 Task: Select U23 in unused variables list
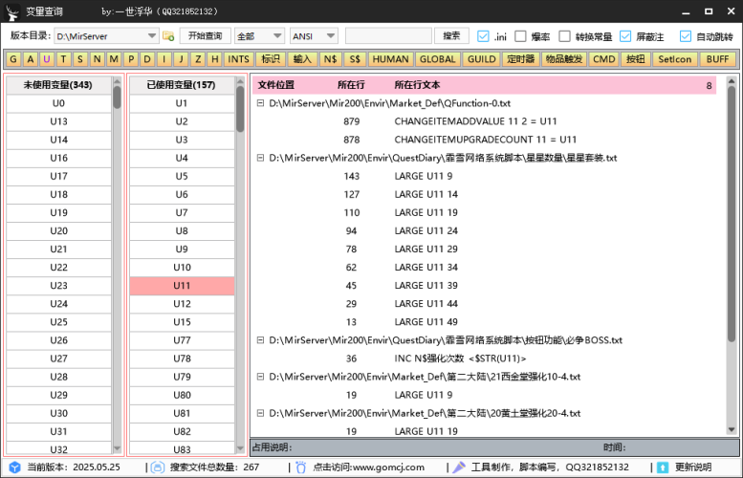[58, 286]
